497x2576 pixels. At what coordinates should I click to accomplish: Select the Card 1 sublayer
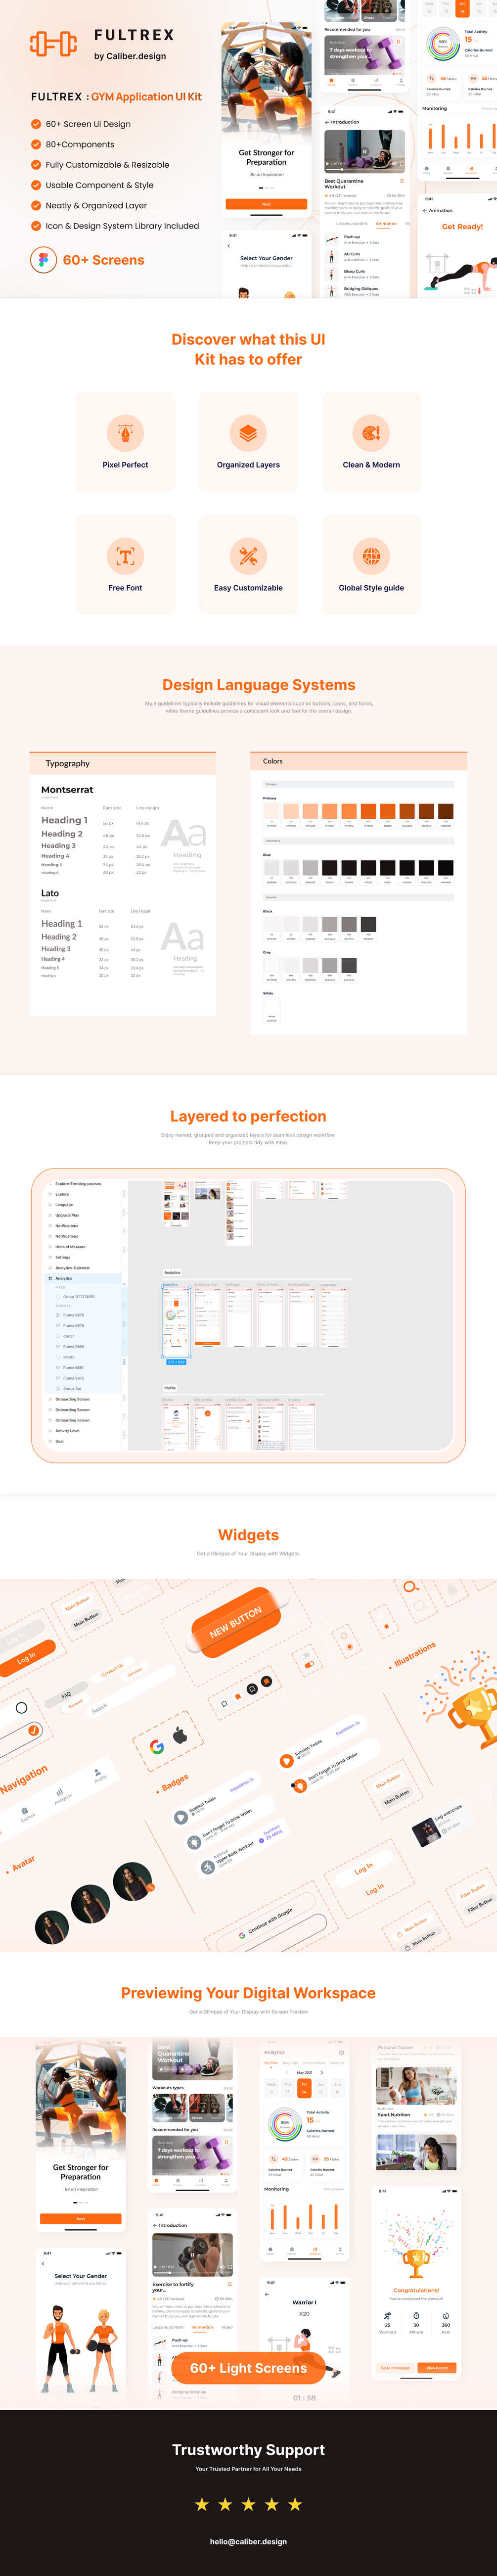69,1336
